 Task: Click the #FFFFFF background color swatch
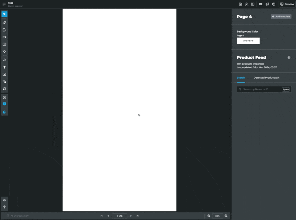248,40
